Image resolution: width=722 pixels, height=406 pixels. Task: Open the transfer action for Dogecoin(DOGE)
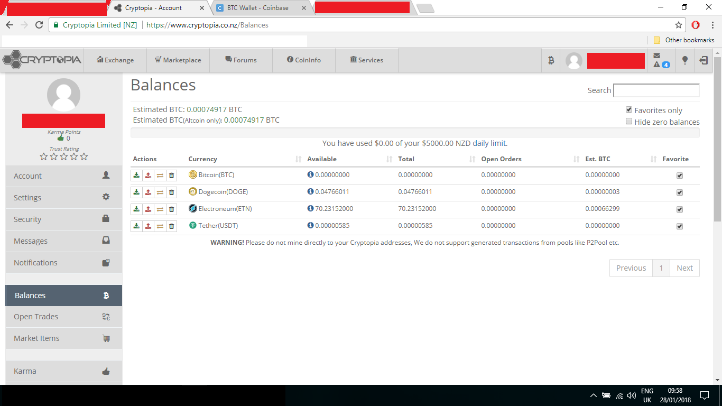pyautogui.click(x=160, y=192)
